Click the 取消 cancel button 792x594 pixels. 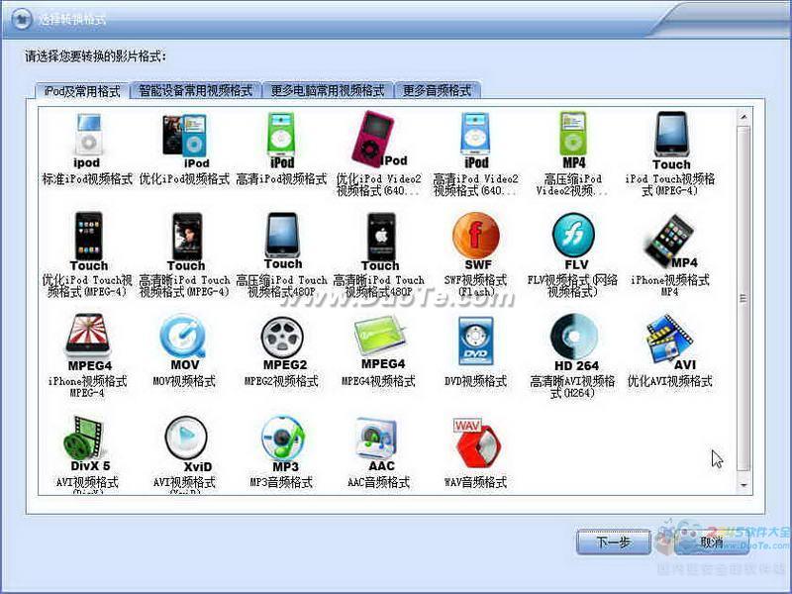click(711, 542)
